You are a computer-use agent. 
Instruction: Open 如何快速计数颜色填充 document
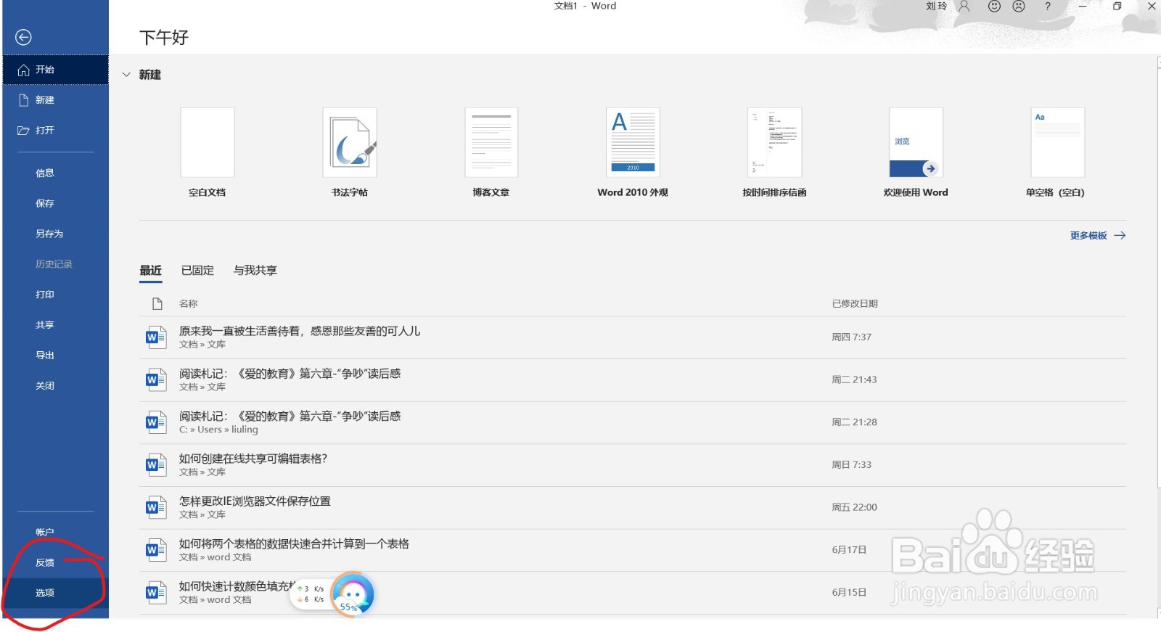[x=633, y=592]
